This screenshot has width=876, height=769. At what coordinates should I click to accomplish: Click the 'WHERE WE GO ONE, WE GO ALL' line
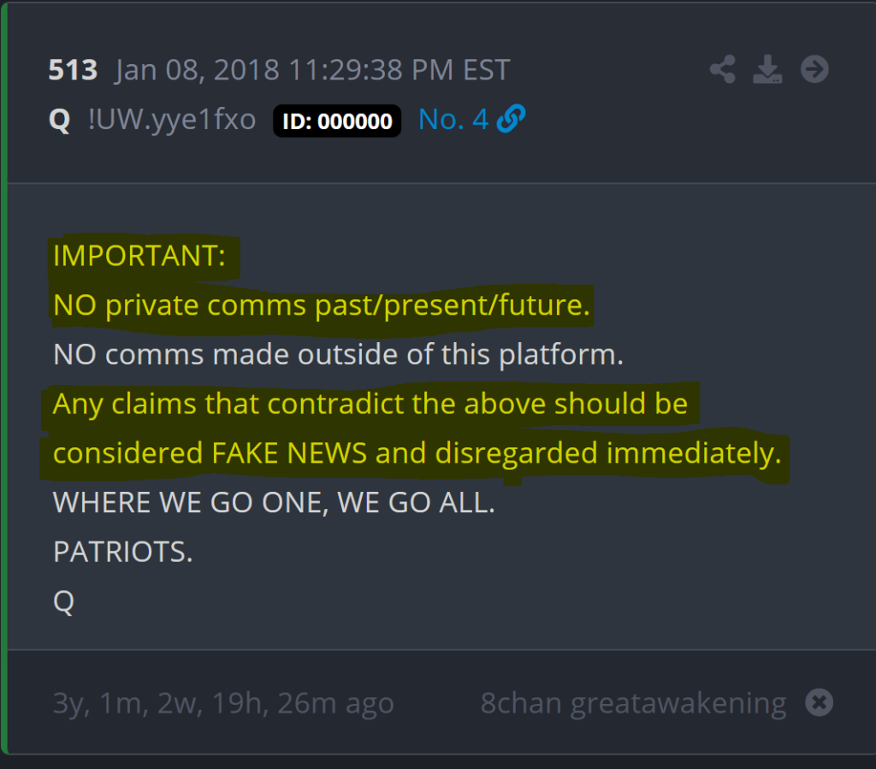(274, 502)
